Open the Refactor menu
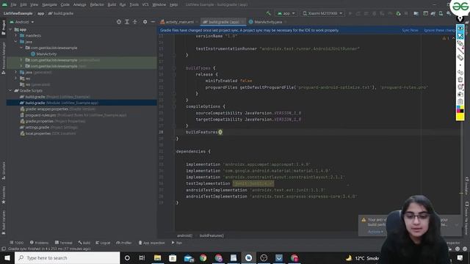This screenshot has width=470, height=264. click(97, 4)
